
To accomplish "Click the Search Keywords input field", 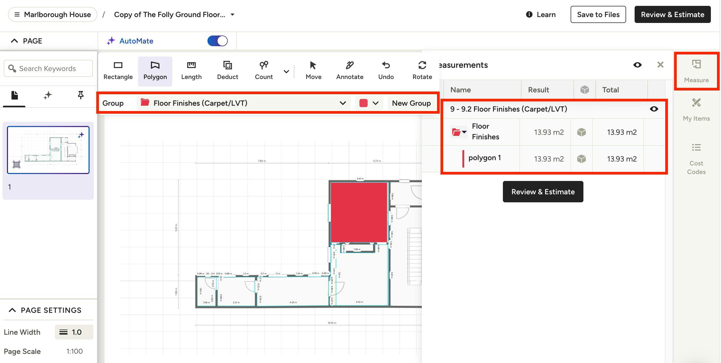I will click(x=48, y=68).
